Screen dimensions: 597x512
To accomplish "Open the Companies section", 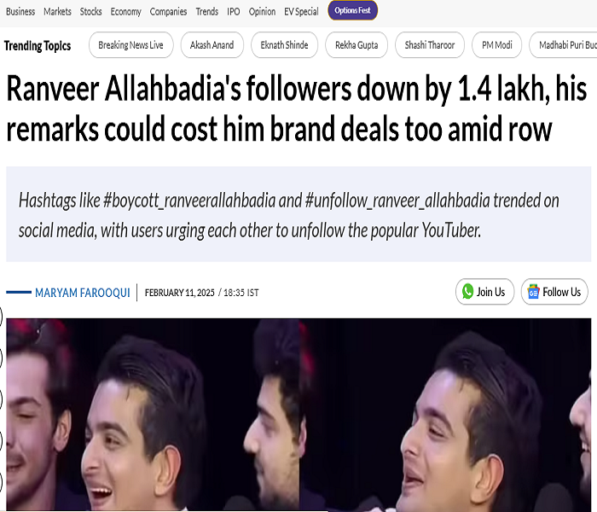I will point(168,12).
